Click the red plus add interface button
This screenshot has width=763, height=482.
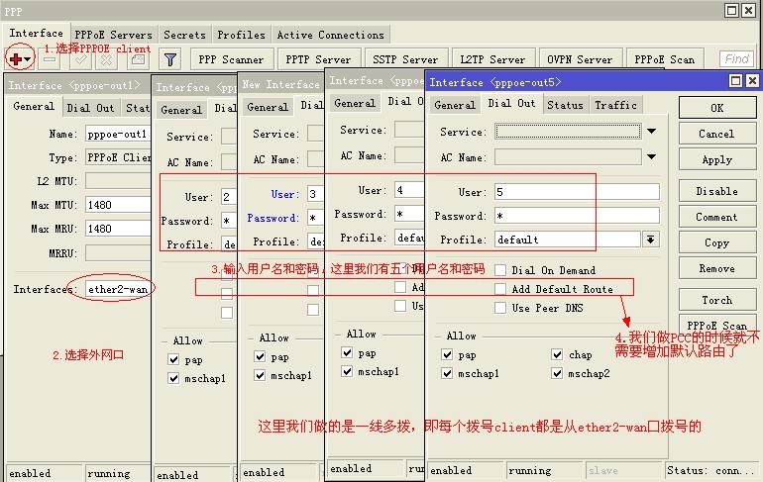click(20, 59)
